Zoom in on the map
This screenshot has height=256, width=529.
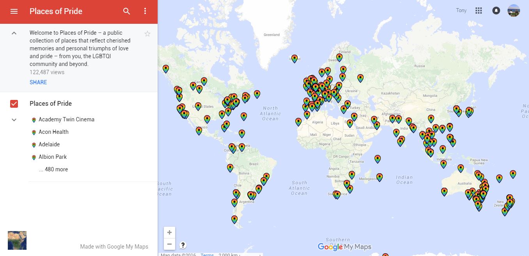coord(169,233)
